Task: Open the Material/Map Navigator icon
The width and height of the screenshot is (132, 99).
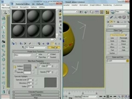Action: click(60, 39)
